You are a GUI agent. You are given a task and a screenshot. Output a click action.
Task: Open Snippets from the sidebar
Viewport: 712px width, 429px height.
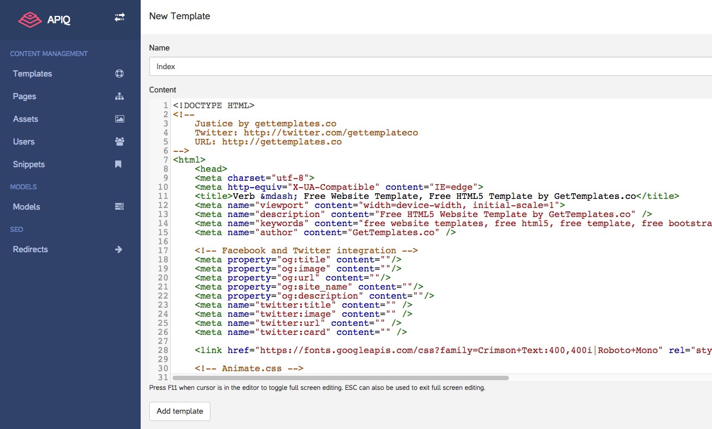point(29,164)
